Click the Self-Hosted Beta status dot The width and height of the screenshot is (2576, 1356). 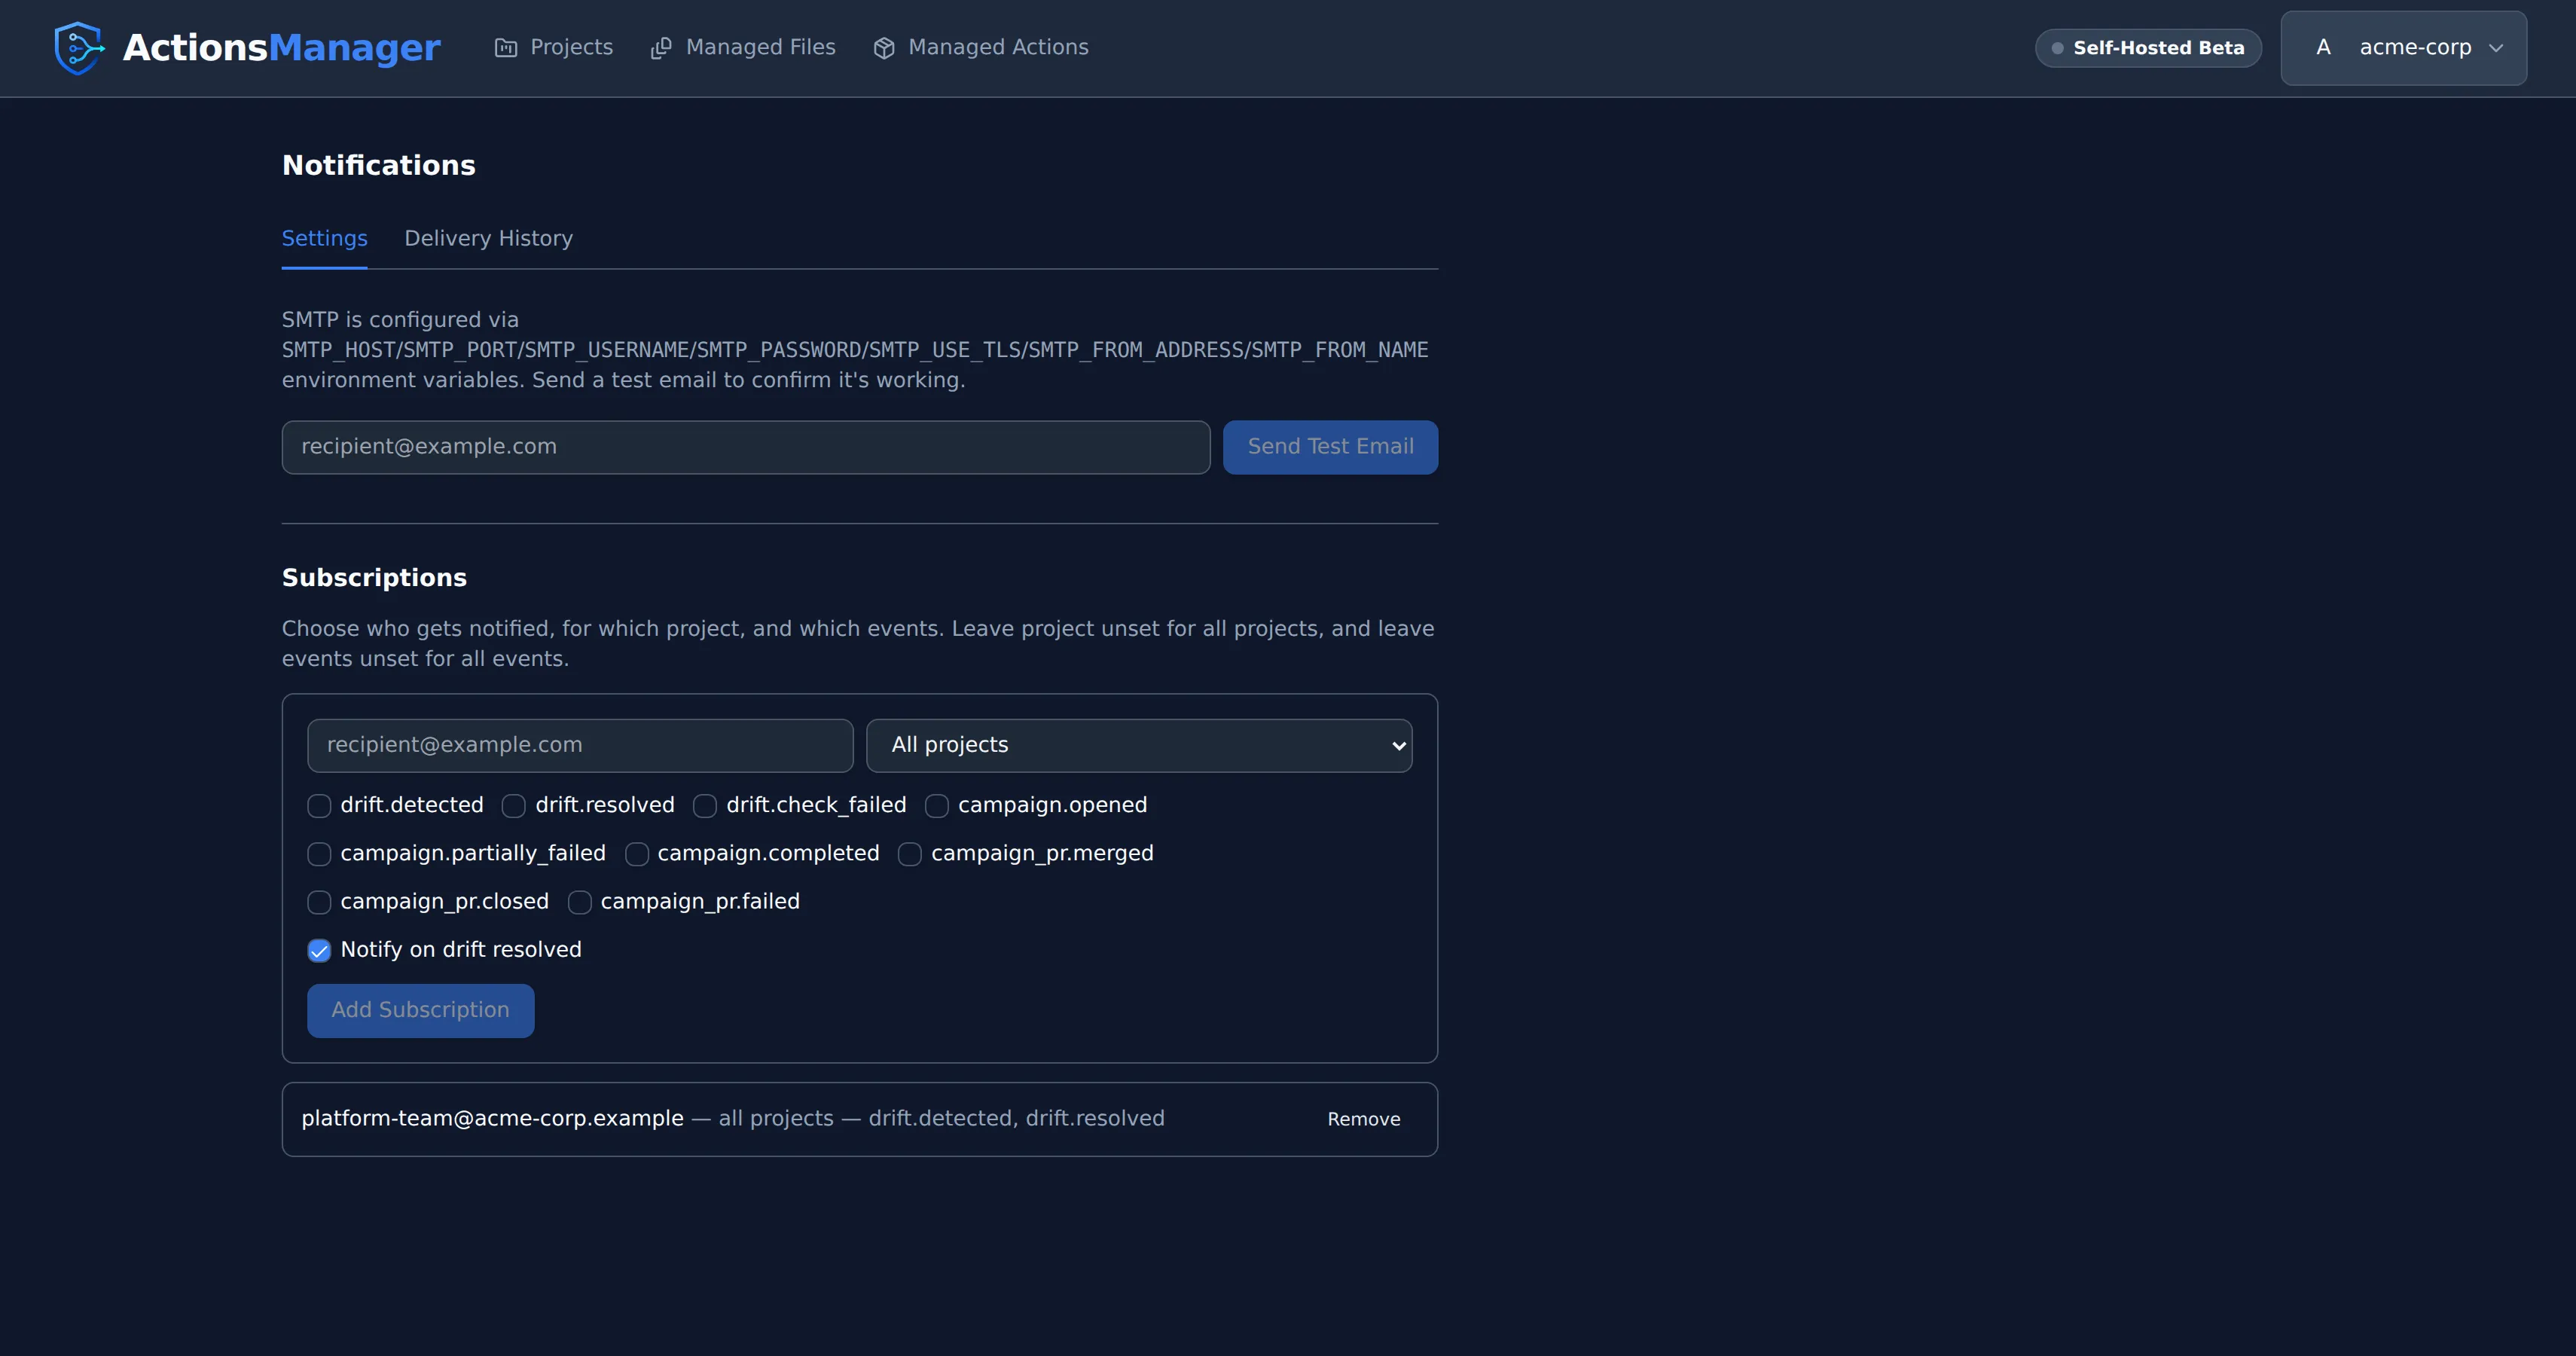click(x=2057, y=48)
